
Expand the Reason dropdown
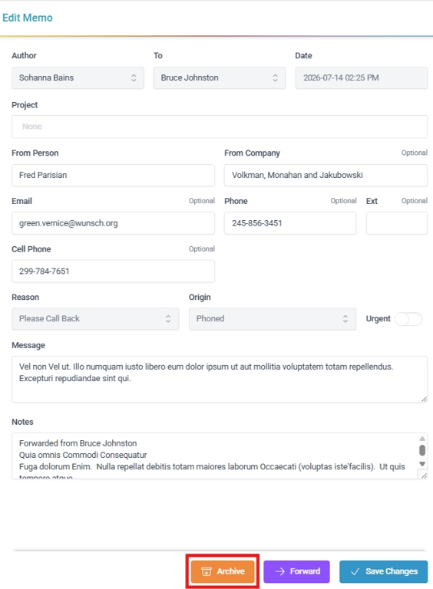95,319
